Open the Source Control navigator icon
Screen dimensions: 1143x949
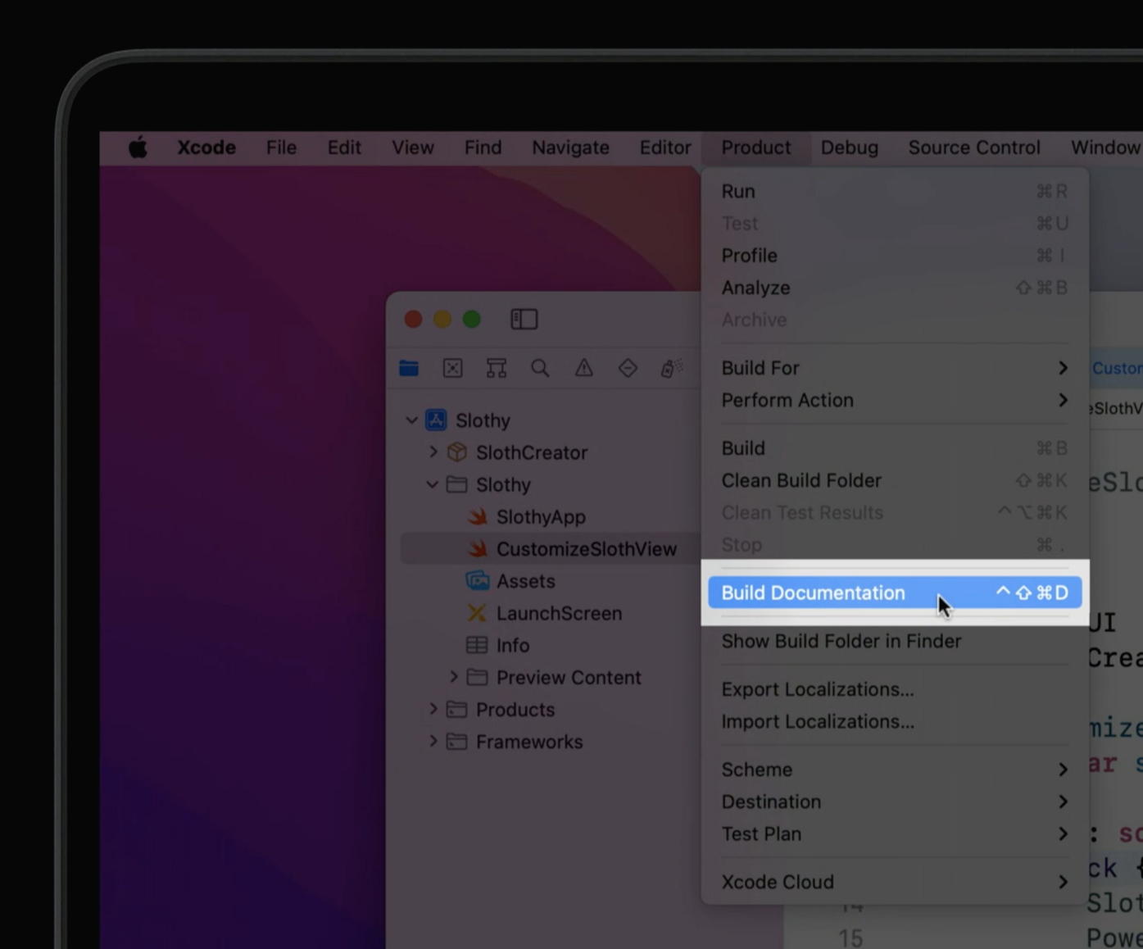tap(453, 369)
